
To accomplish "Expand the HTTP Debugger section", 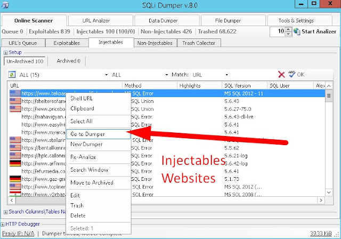I will click(3, 225).
